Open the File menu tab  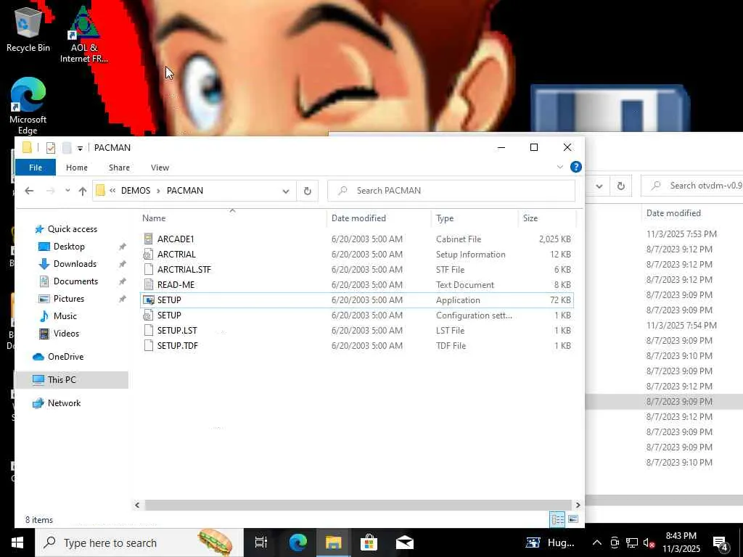(36, 168)
